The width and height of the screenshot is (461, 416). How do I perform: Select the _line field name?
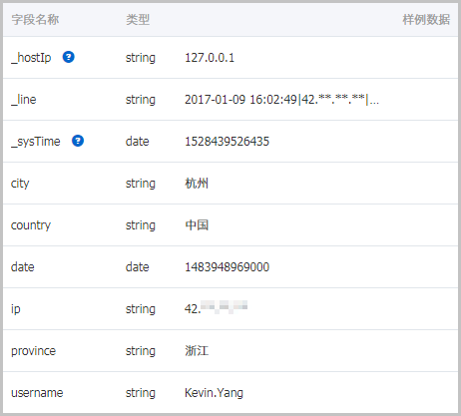pos(24,100)
